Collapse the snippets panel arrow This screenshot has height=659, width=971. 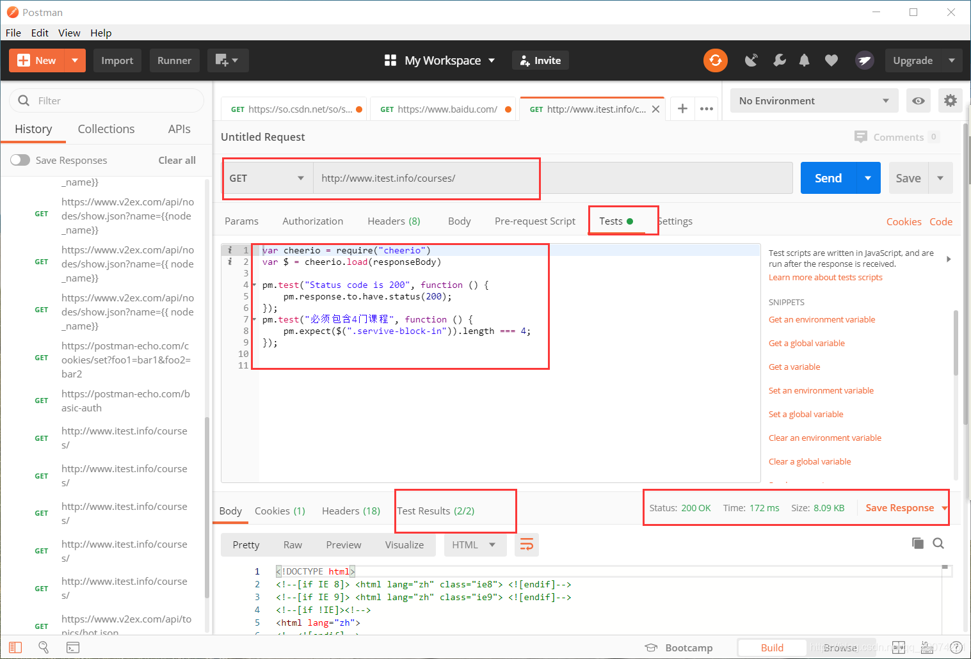pos(949,259)
